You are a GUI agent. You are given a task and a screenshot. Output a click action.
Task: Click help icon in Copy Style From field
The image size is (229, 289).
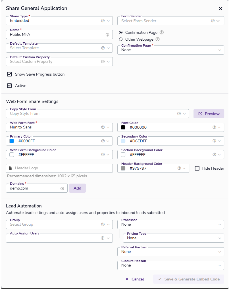point(179,114)
